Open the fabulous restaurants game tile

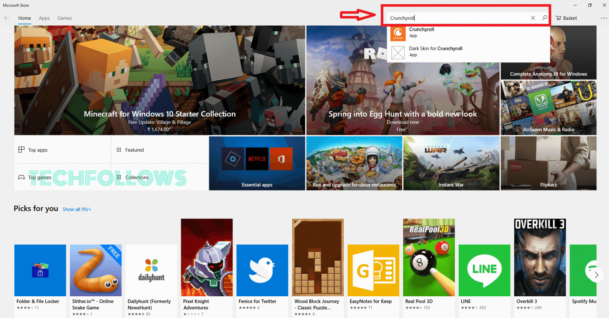[x=354, y=163]
